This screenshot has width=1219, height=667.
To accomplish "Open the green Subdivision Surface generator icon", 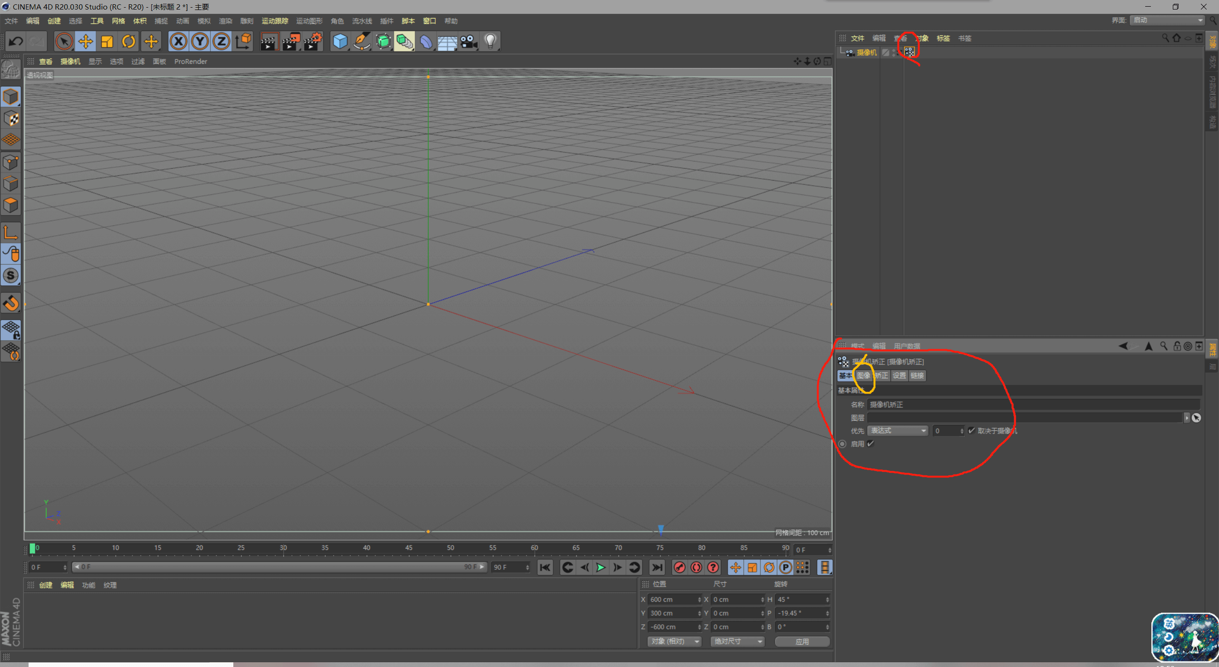I will [383, 41].
